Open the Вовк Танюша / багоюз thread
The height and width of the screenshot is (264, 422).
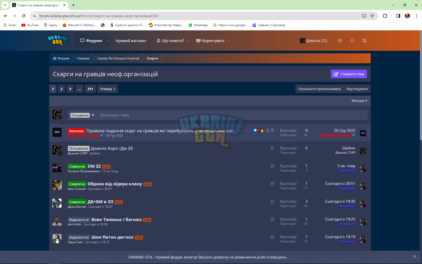117,219
